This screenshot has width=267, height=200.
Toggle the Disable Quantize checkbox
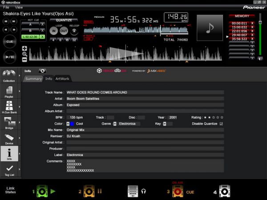click(221, 124)
